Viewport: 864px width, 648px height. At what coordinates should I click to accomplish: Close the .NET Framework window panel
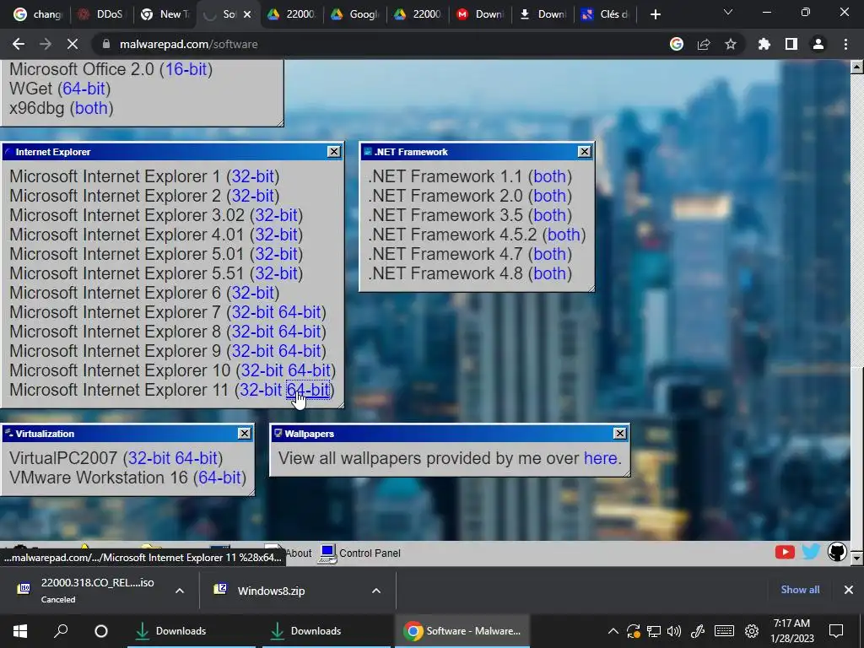coord(585,152)
